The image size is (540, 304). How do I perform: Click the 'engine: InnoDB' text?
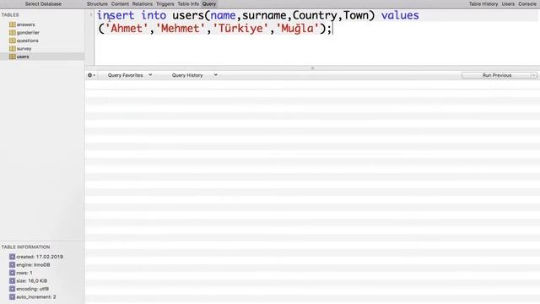coord(33,264)
